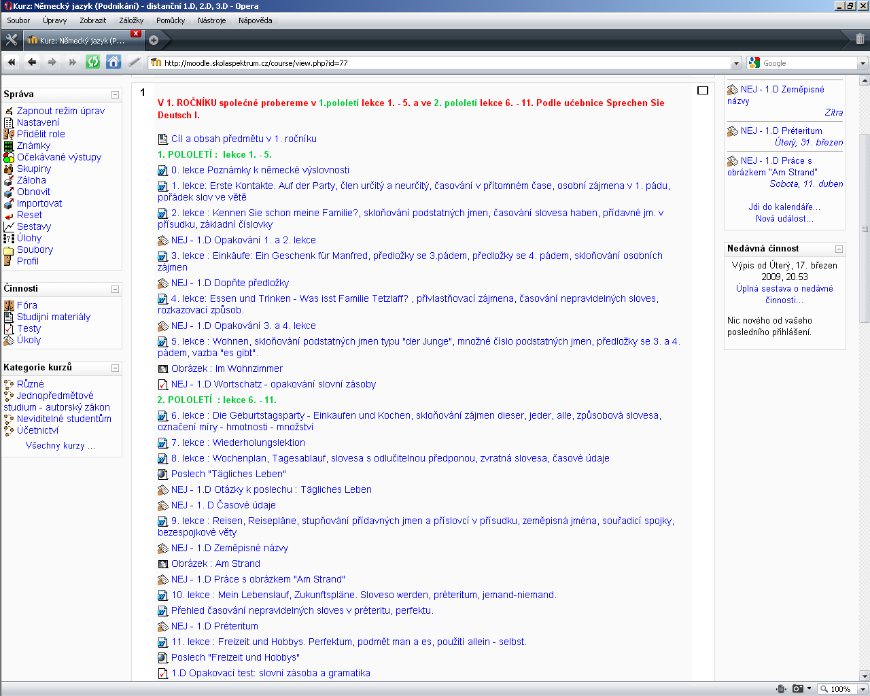The image size is (870, 696).
Task: Open Studijní materiály link
Action: (x=54, y=317)
